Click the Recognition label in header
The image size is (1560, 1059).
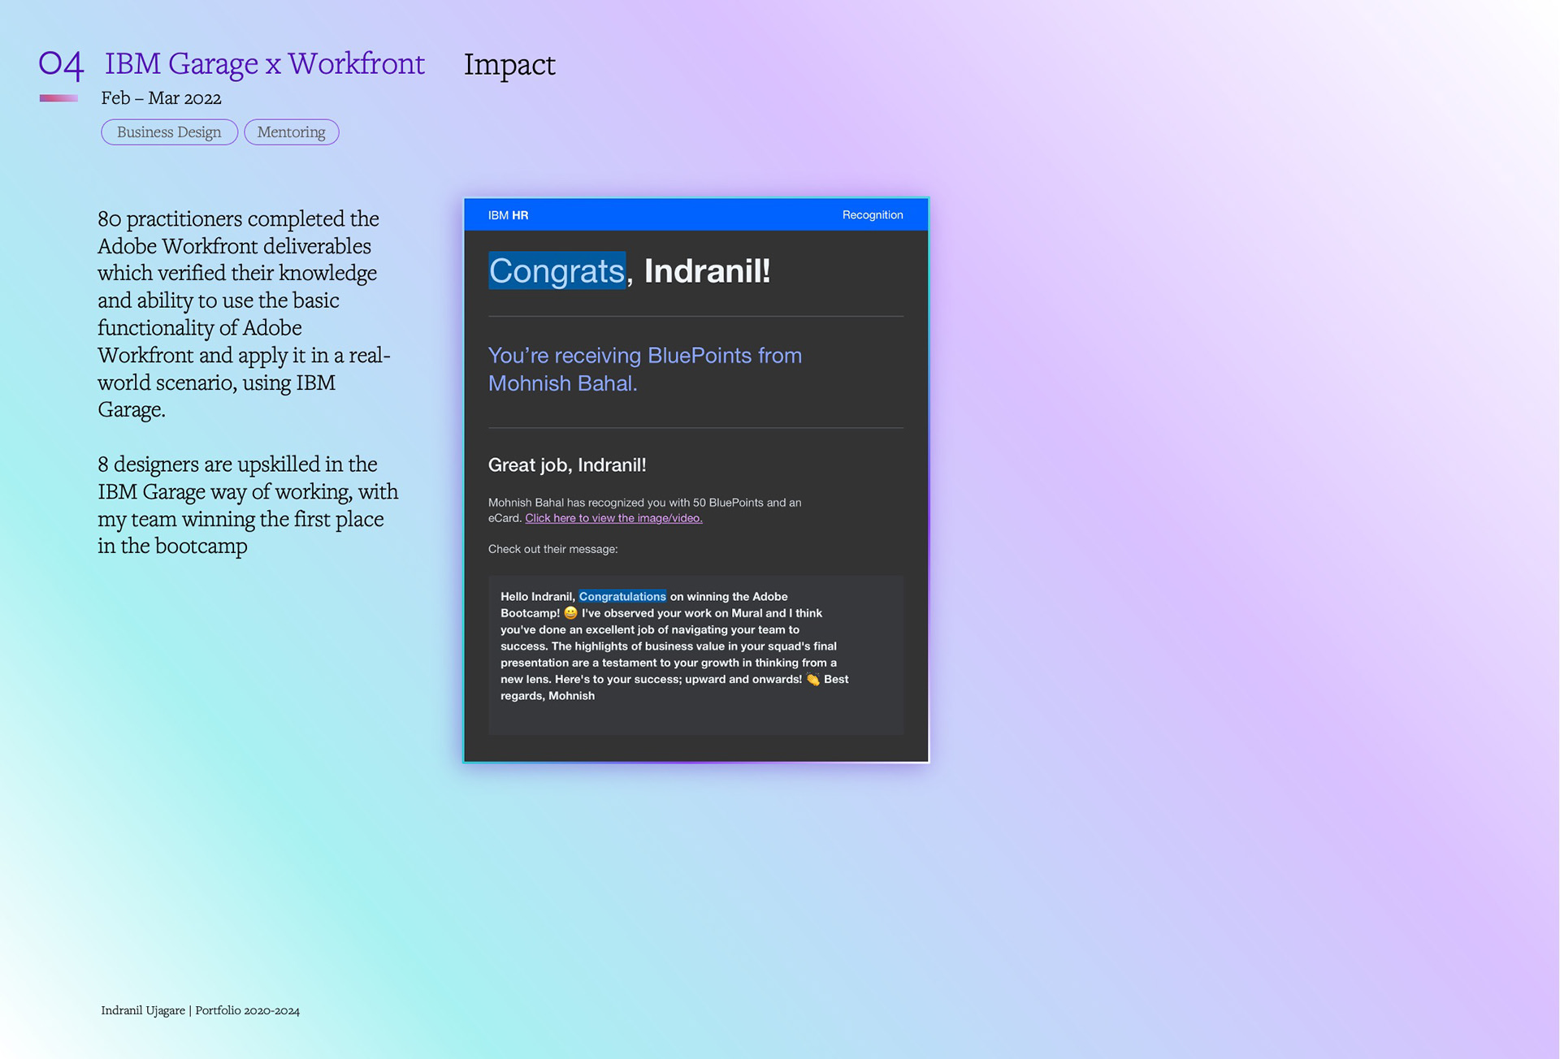[872, 215]
